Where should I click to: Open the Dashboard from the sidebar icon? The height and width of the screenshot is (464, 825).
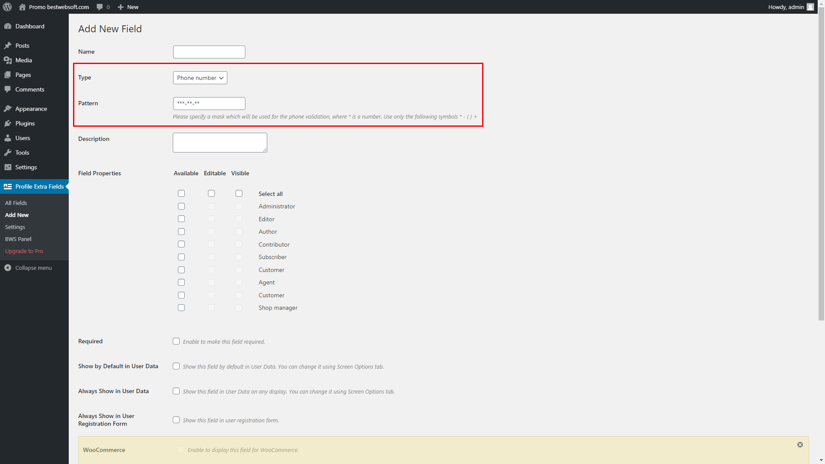(x=8, y=26)
